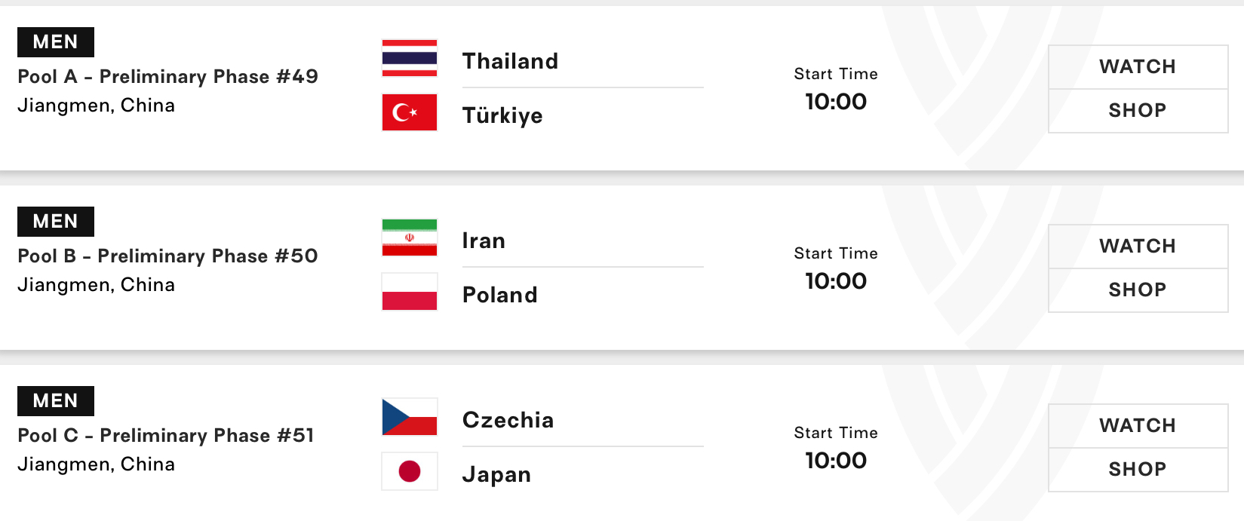Click the Türkiye flag icon
The height and width of the screenshot is (521, 1244).
(410, 112)
